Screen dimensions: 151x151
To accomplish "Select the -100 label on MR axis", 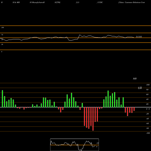I will [148, 133].
